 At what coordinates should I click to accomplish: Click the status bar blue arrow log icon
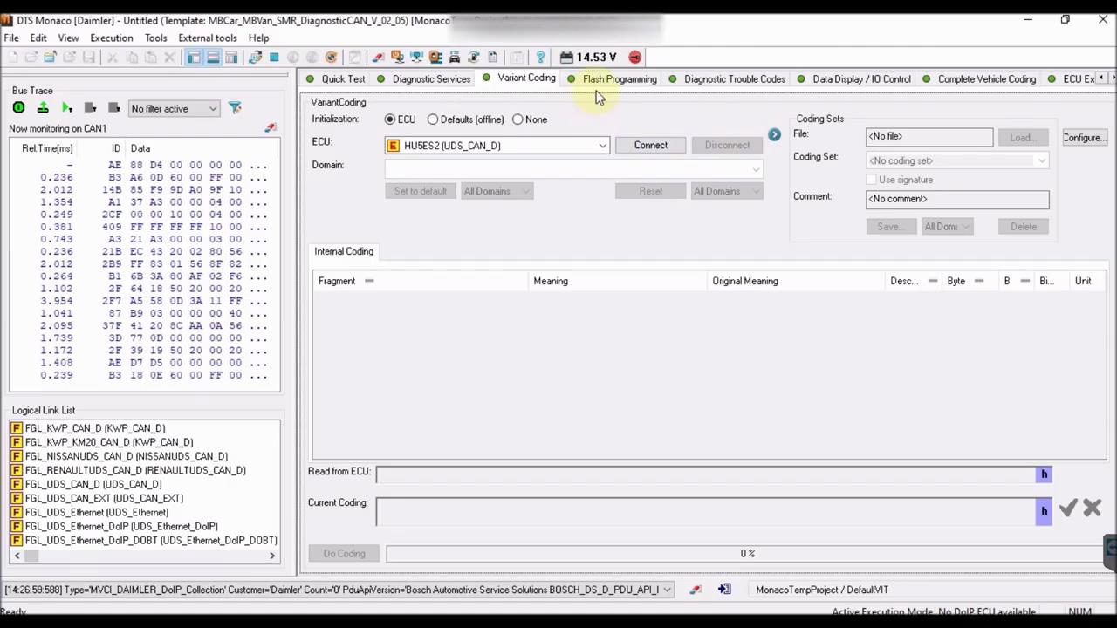tap(724, 590)
